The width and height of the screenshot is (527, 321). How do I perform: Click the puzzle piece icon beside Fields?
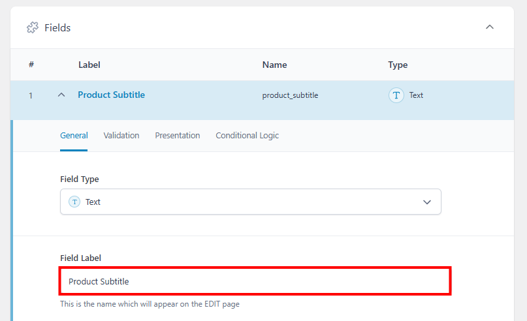pos(32,27)
